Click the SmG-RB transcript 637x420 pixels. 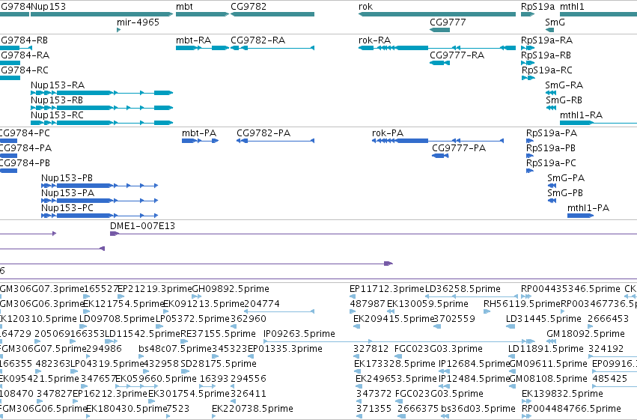[551, 108]
